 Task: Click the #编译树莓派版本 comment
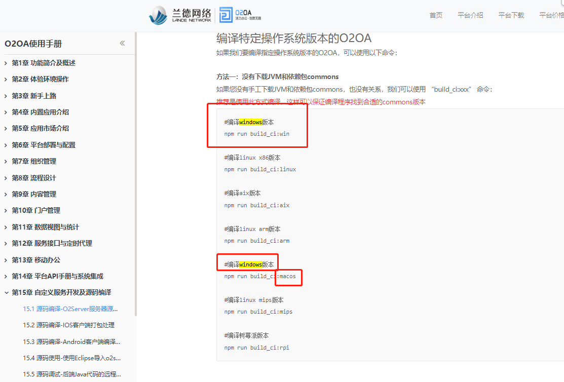click(x=246, y=335)
